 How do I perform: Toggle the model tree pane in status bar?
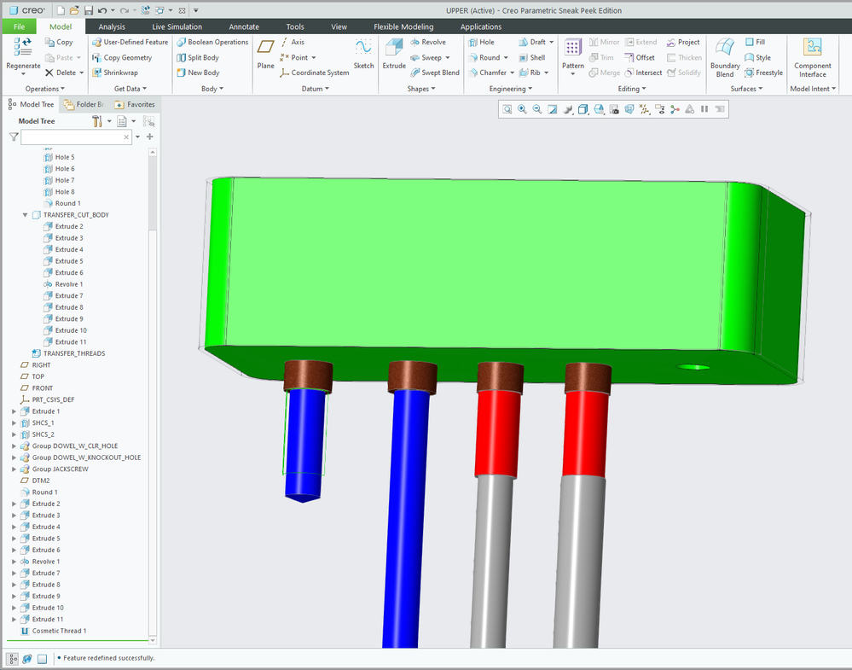tap(13, 658)
